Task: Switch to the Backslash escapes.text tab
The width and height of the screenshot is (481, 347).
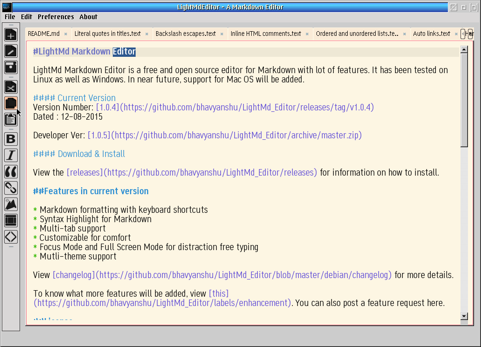Action: [x=185, y=34]
